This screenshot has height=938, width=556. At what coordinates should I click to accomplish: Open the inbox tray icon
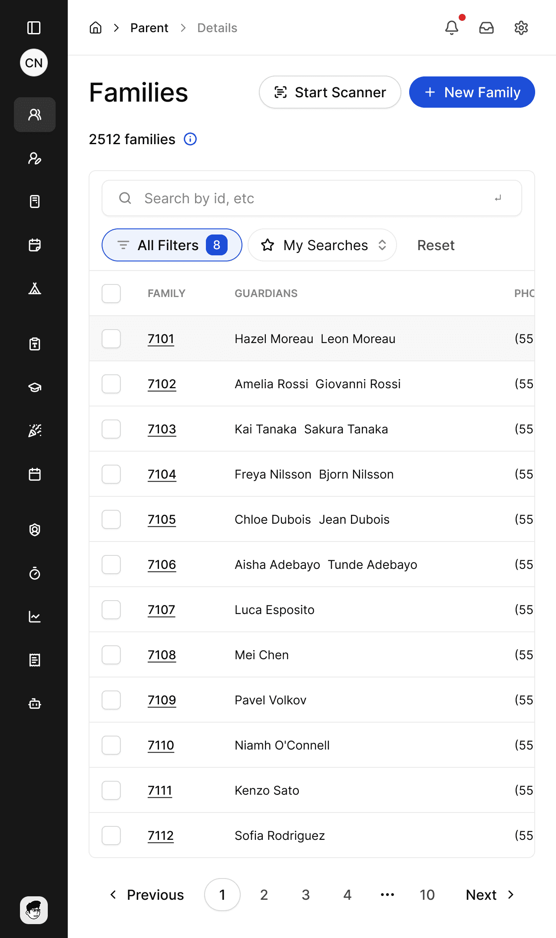point(486,28)
